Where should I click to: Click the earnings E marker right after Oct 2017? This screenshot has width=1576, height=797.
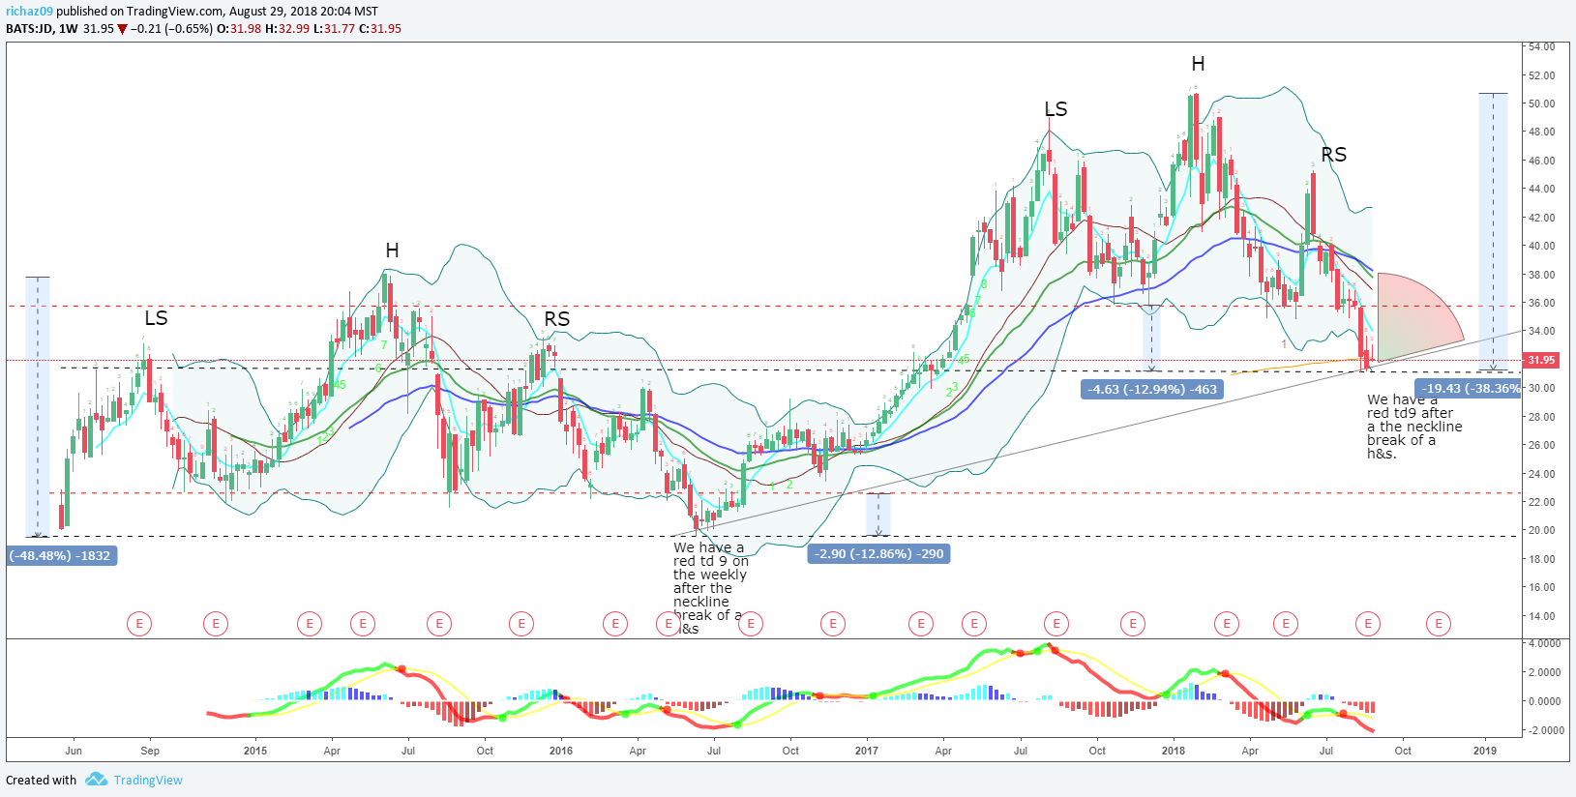tap(1133, 624)
